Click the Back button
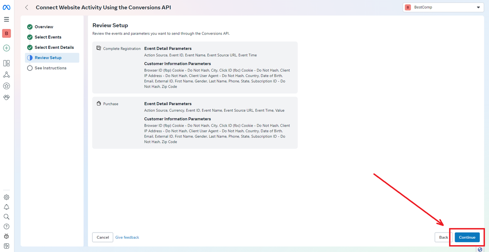The image size is (489, 252). click(444, 237)
